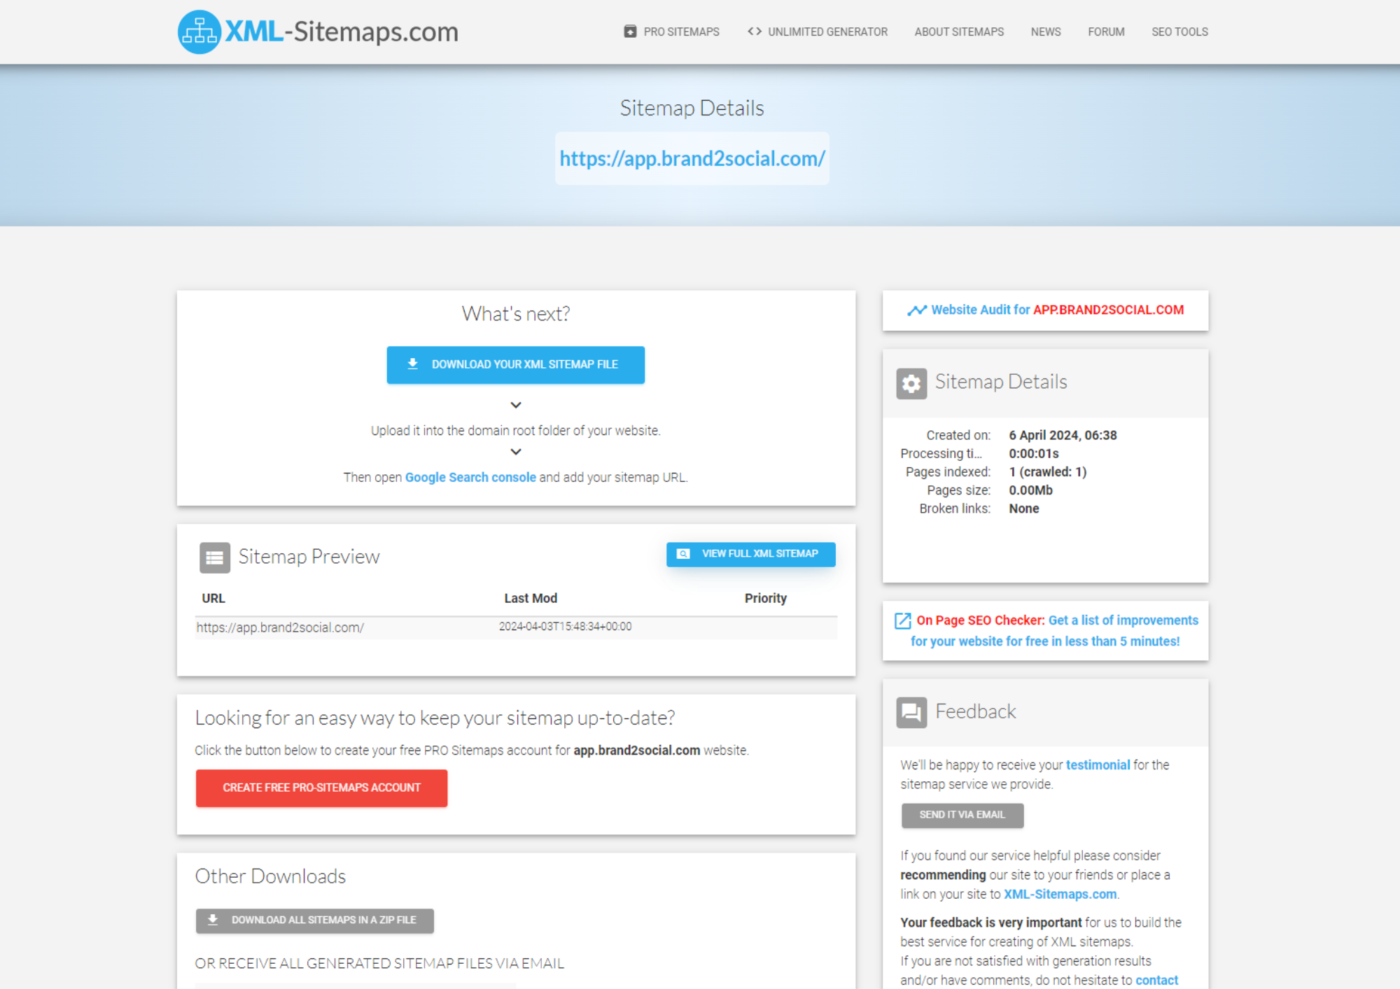
Task: Create a free PRO-Sitemaps account
Action: tap(321, 788)
